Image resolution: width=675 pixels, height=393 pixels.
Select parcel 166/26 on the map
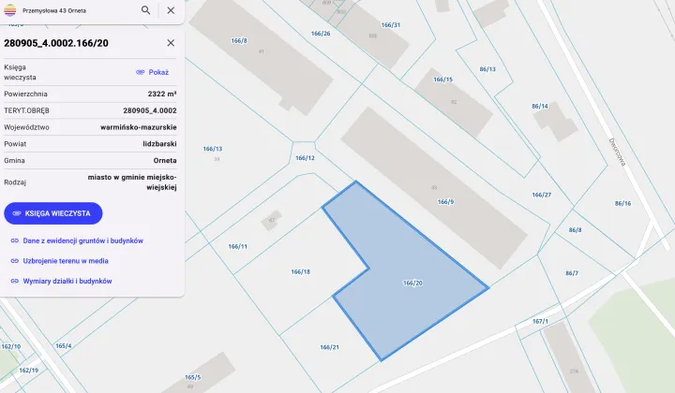pyautogui.click(x=321, y=34)
